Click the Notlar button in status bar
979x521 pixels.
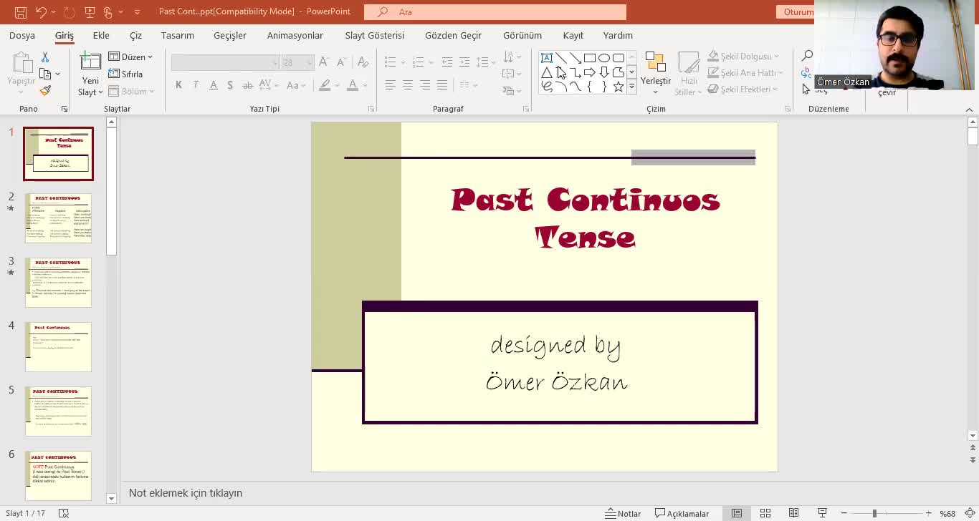pyautogui.click(x=624, y=513)
